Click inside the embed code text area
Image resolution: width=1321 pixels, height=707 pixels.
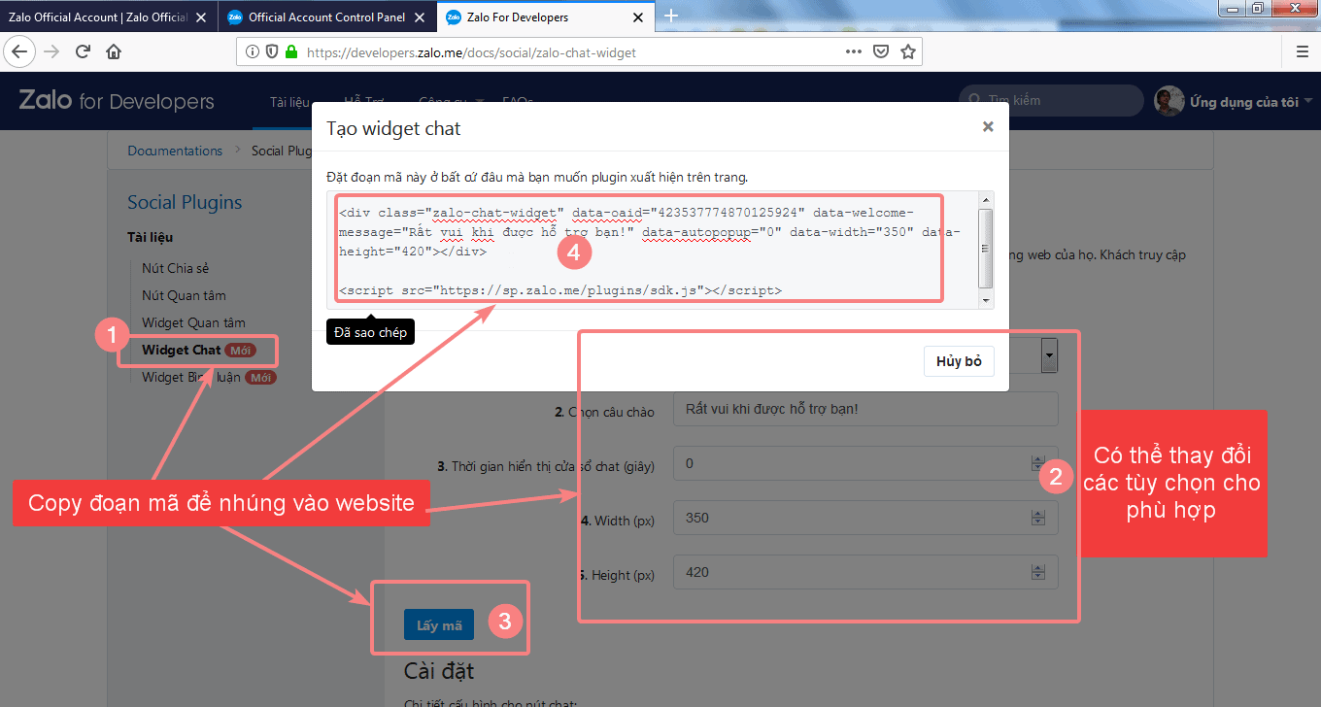(652, 250)
